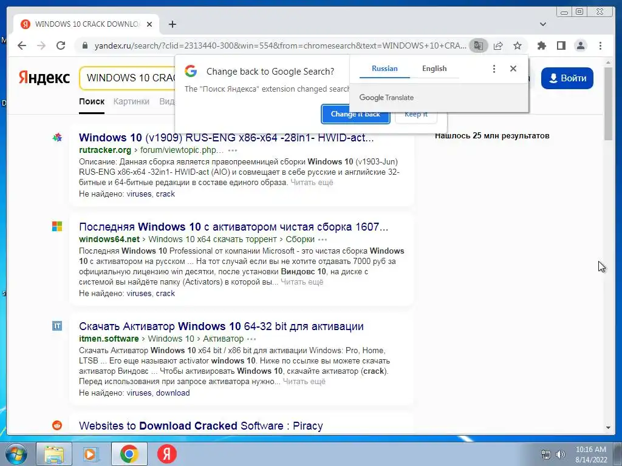Viewport: 622px width, 466px height.
Task: Launch the media player taskbar icon
Action: [x=91, y=454]
